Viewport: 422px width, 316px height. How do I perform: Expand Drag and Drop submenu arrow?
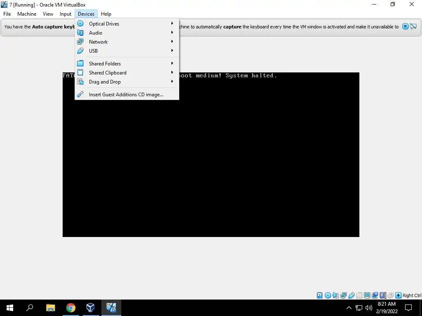pos(172,81)
